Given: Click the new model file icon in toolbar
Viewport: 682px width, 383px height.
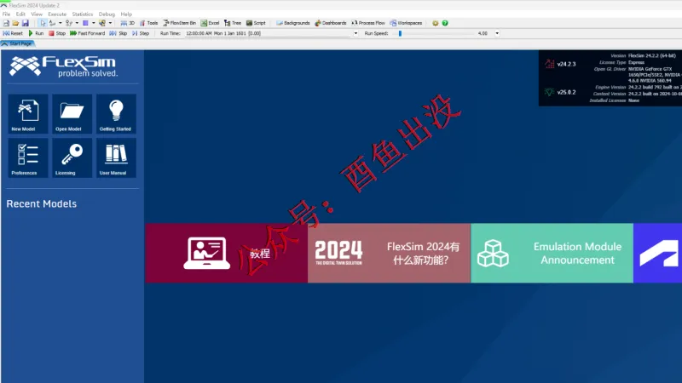Looking at the screenshot, I should pos(6,23).
